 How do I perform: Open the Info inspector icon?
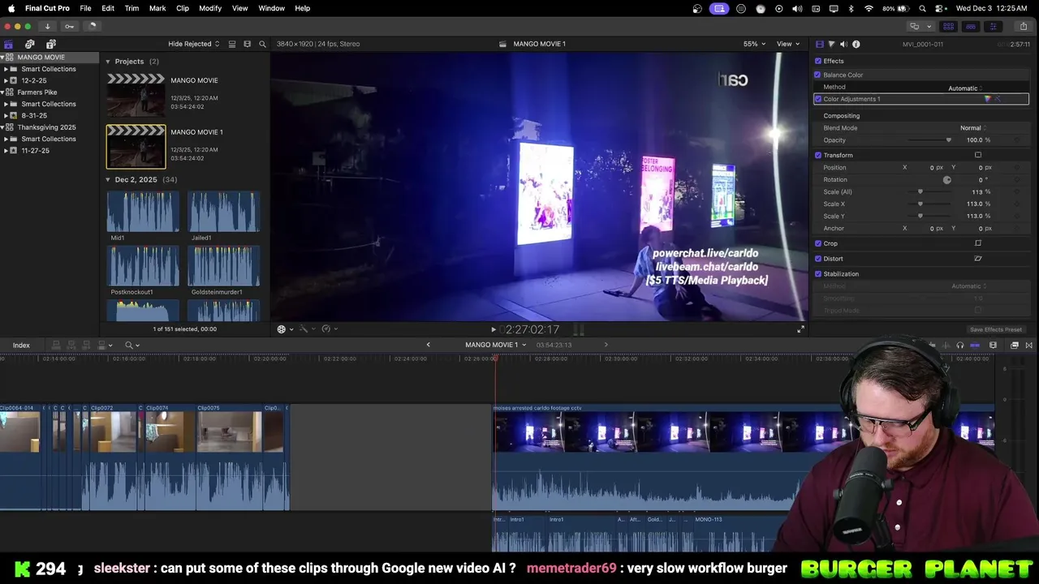click(856, 44)
